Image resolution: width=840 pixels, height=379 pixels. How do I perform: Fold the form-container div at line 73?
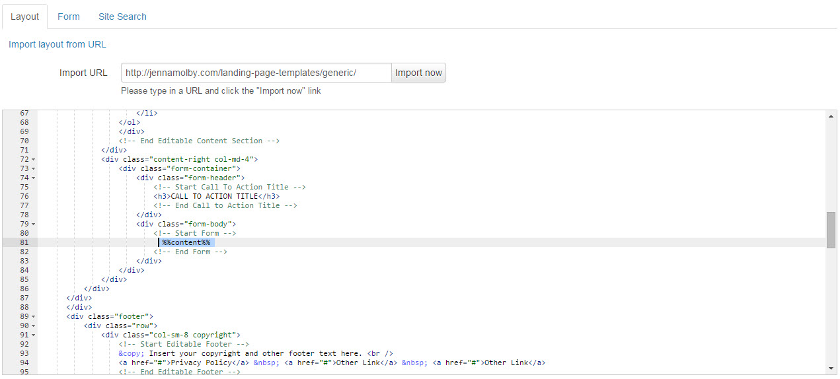[x=33, y=169]
